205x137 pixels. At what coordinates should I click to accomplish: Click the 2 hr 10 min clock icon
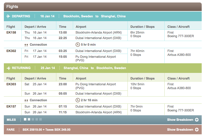click(x=78, y=100)
